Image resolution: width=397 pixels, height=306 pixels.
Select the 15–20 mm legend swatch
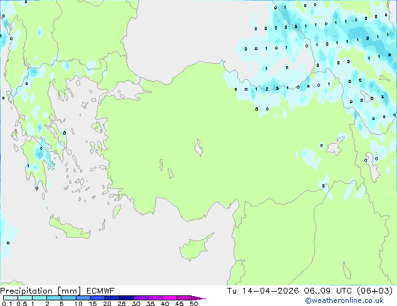point(98,298)
